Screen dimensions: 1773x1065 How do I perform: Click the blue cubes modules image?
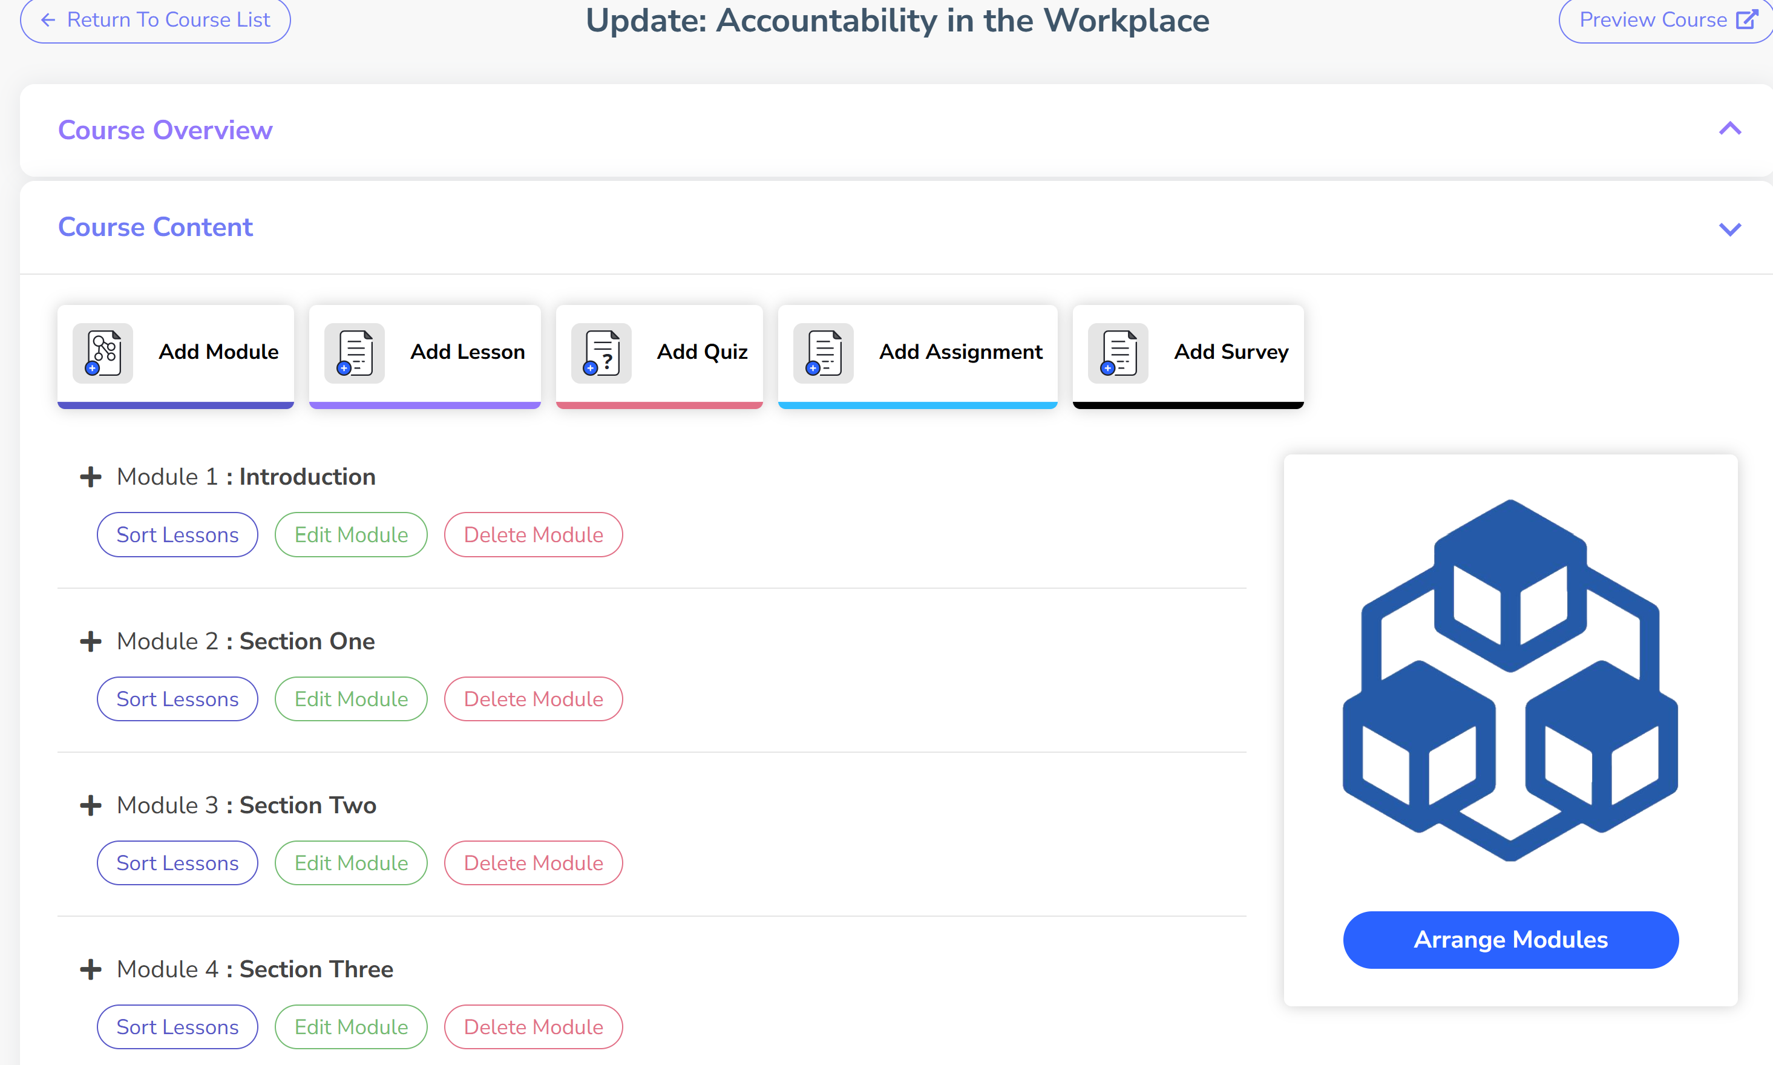click(x=1510, y=679)
